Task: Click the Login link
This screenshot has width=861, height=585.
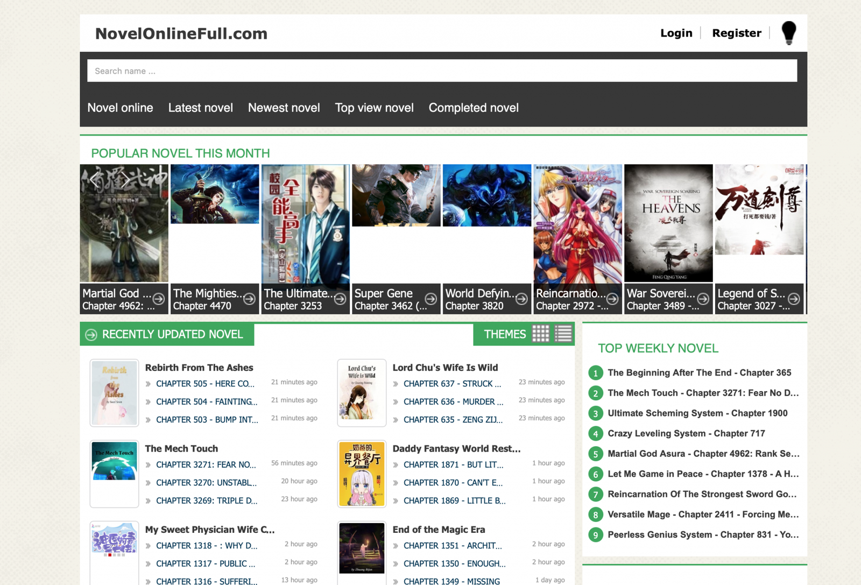Action: coord(676,33)
